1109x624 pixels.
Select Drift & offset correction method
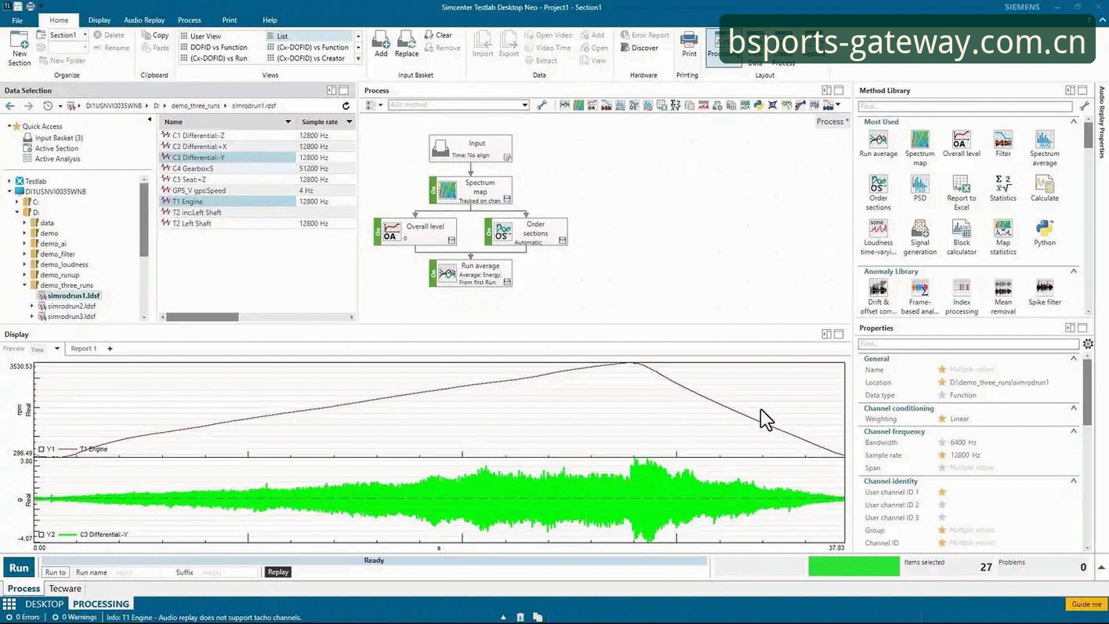878,288
